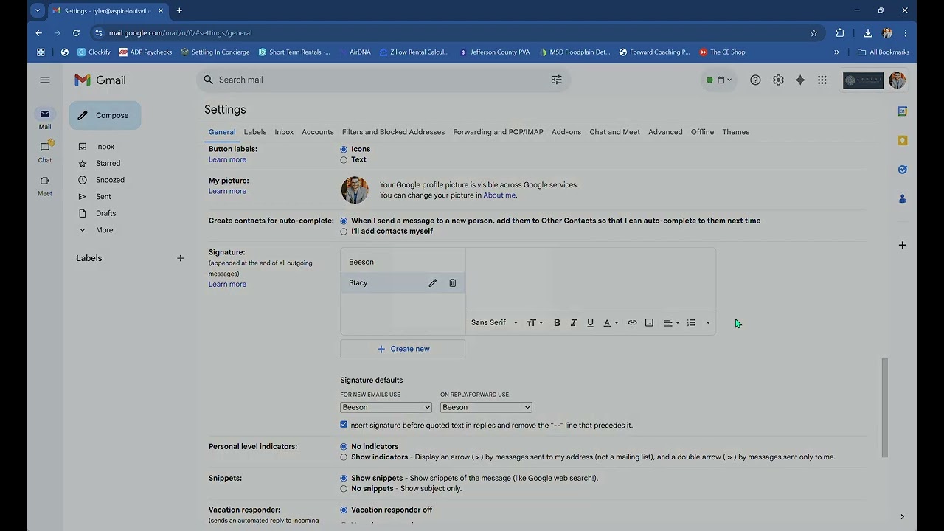Select Show snippets option
The width and height of the screenshot is (944, 531).
click(x=344, y=478)
